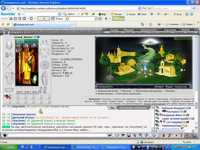Click the Подсказка link under the map
The height and width of the screenshot is (150, 200).
tap(181, 87)
